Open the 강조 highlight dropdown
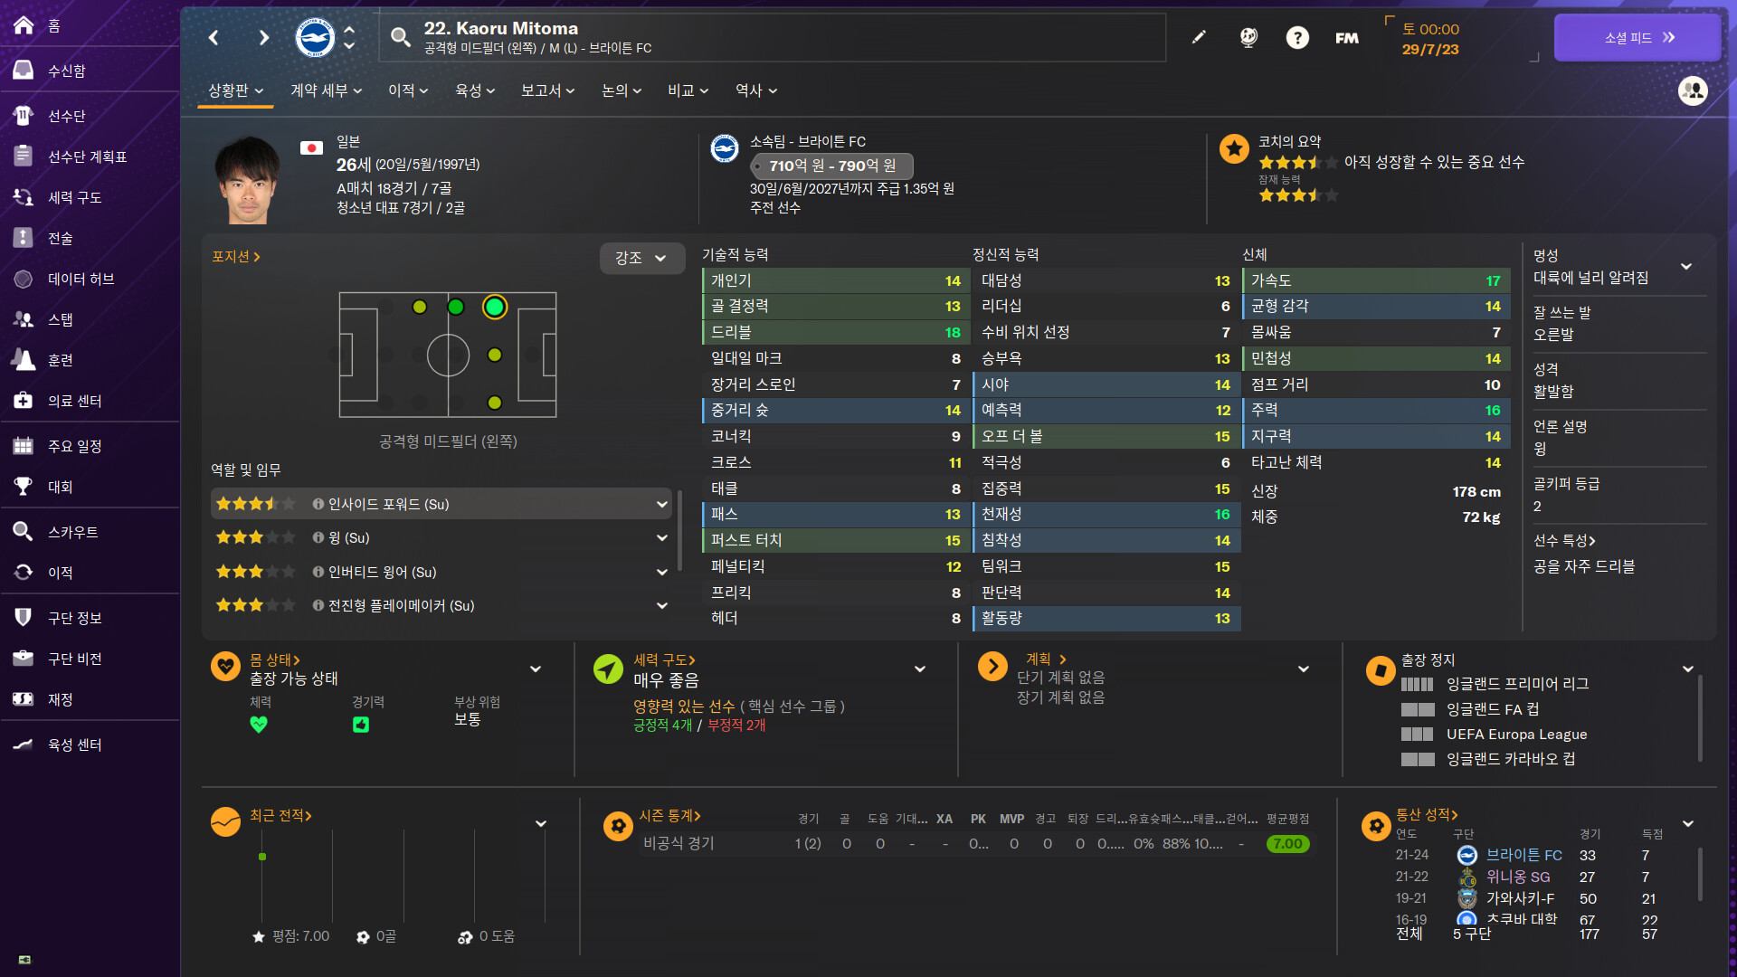The image size is (1737, 977). click(x=641, y=258)
